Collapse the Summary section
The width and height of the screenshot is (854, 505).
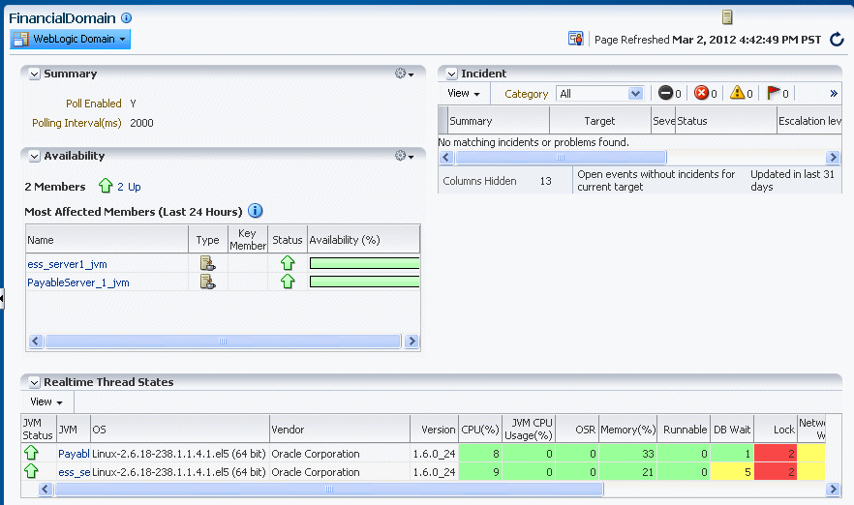[34, 74]
